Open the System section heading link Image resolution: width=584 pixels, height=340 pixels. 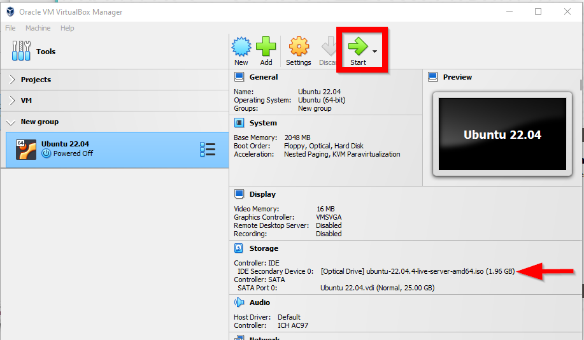263,123
